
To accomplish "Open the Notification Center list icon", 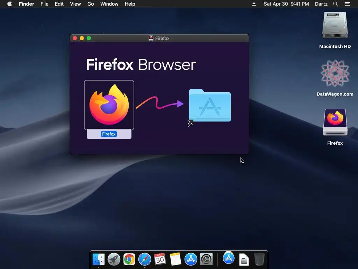I will pos(347,4).
